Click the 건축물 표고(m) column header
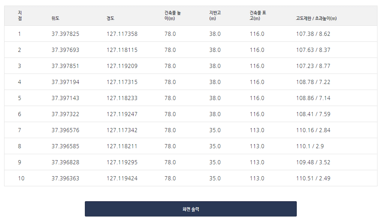This screenshot has height=221, width=382. [x=258, y=16]
